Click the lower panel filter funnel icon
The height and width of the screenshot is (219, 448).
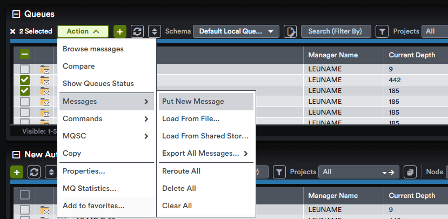(x=279, y=172)
